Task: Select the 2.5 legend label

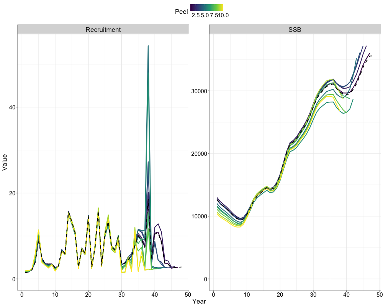Action: (x=196, y=15)
